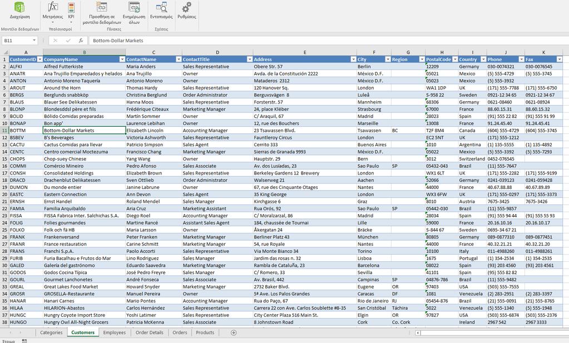The image size is (569, 343).
Task: Switch to the Orders sheet tab
Action: point(180,332)
